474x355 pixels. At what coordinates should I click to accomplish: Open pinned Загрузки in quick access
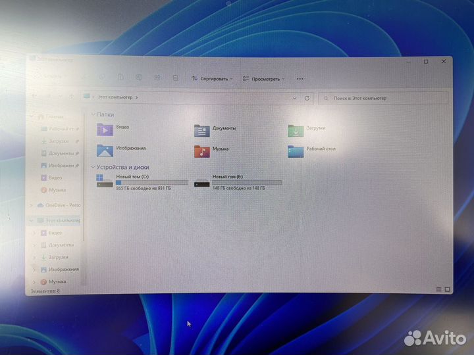(59, 141)
